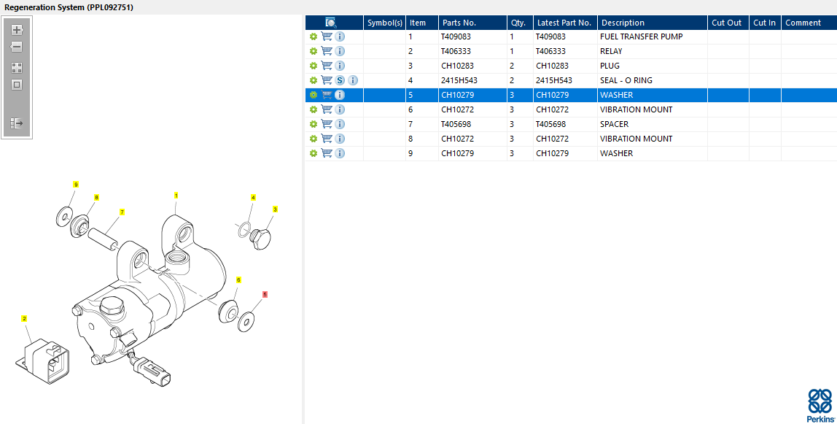Click gear icon for item 9 WASHER row
Image resolution: width=837 pixels, height=424 pixels.
314,153
